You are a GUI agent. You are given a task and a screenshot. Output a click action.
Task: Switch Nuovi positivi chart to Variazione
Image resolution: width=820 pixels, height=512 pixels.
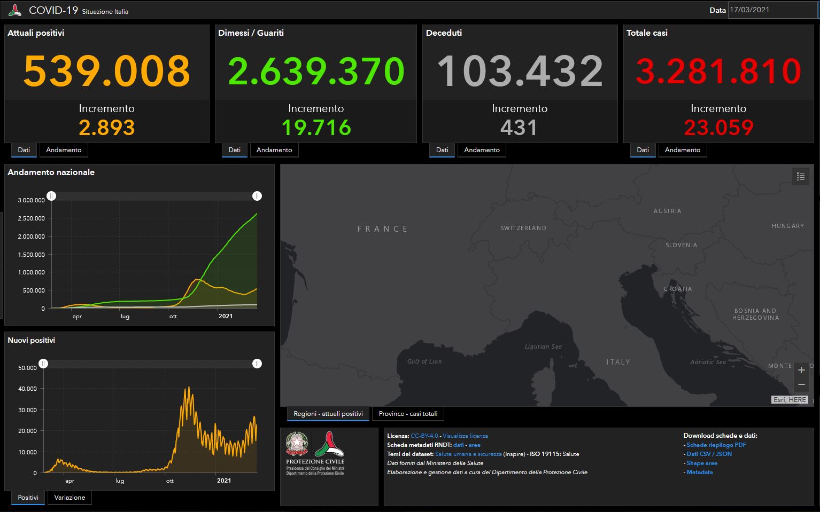click(69, 498)
